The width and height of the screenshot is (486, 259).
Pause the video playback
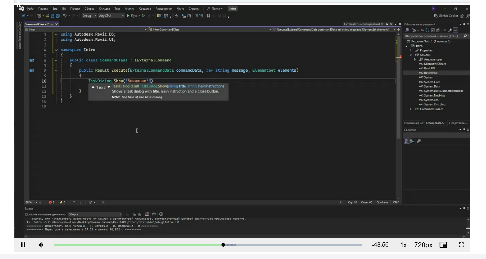pyautogui.click(x=23, y=245)
